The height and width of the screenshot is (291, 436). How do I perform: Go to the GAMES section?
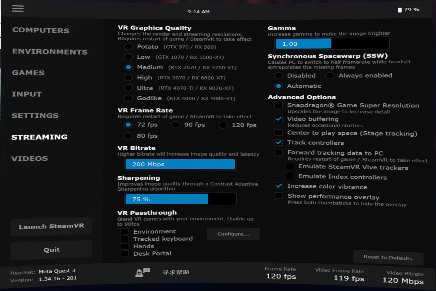pyautogui.click(x=28, y=73)
